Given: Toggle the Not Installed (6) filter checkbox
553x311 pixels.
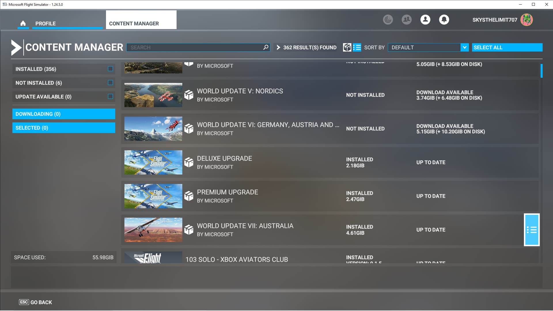Looking at the screenshot, I should pyautogui.click(x=110, y=83).
